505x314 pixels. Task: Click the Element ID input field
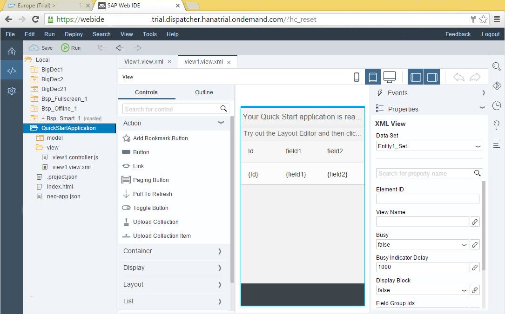(428, 199)
